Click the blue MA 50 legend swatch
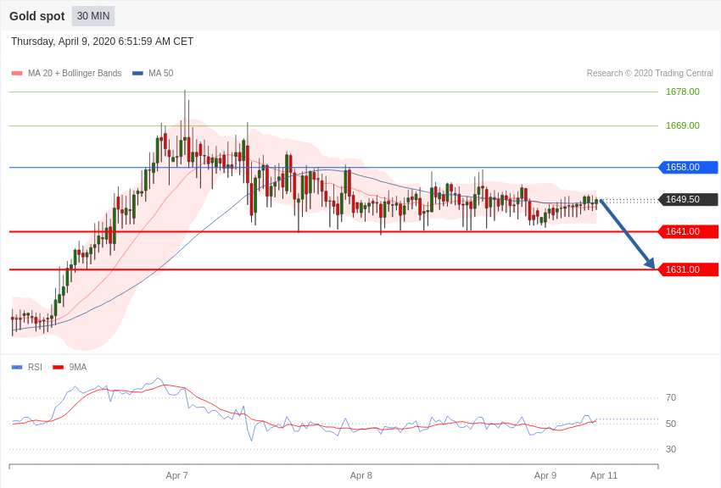721x488 pixels. pyautogui.click(x=137, y=74)
